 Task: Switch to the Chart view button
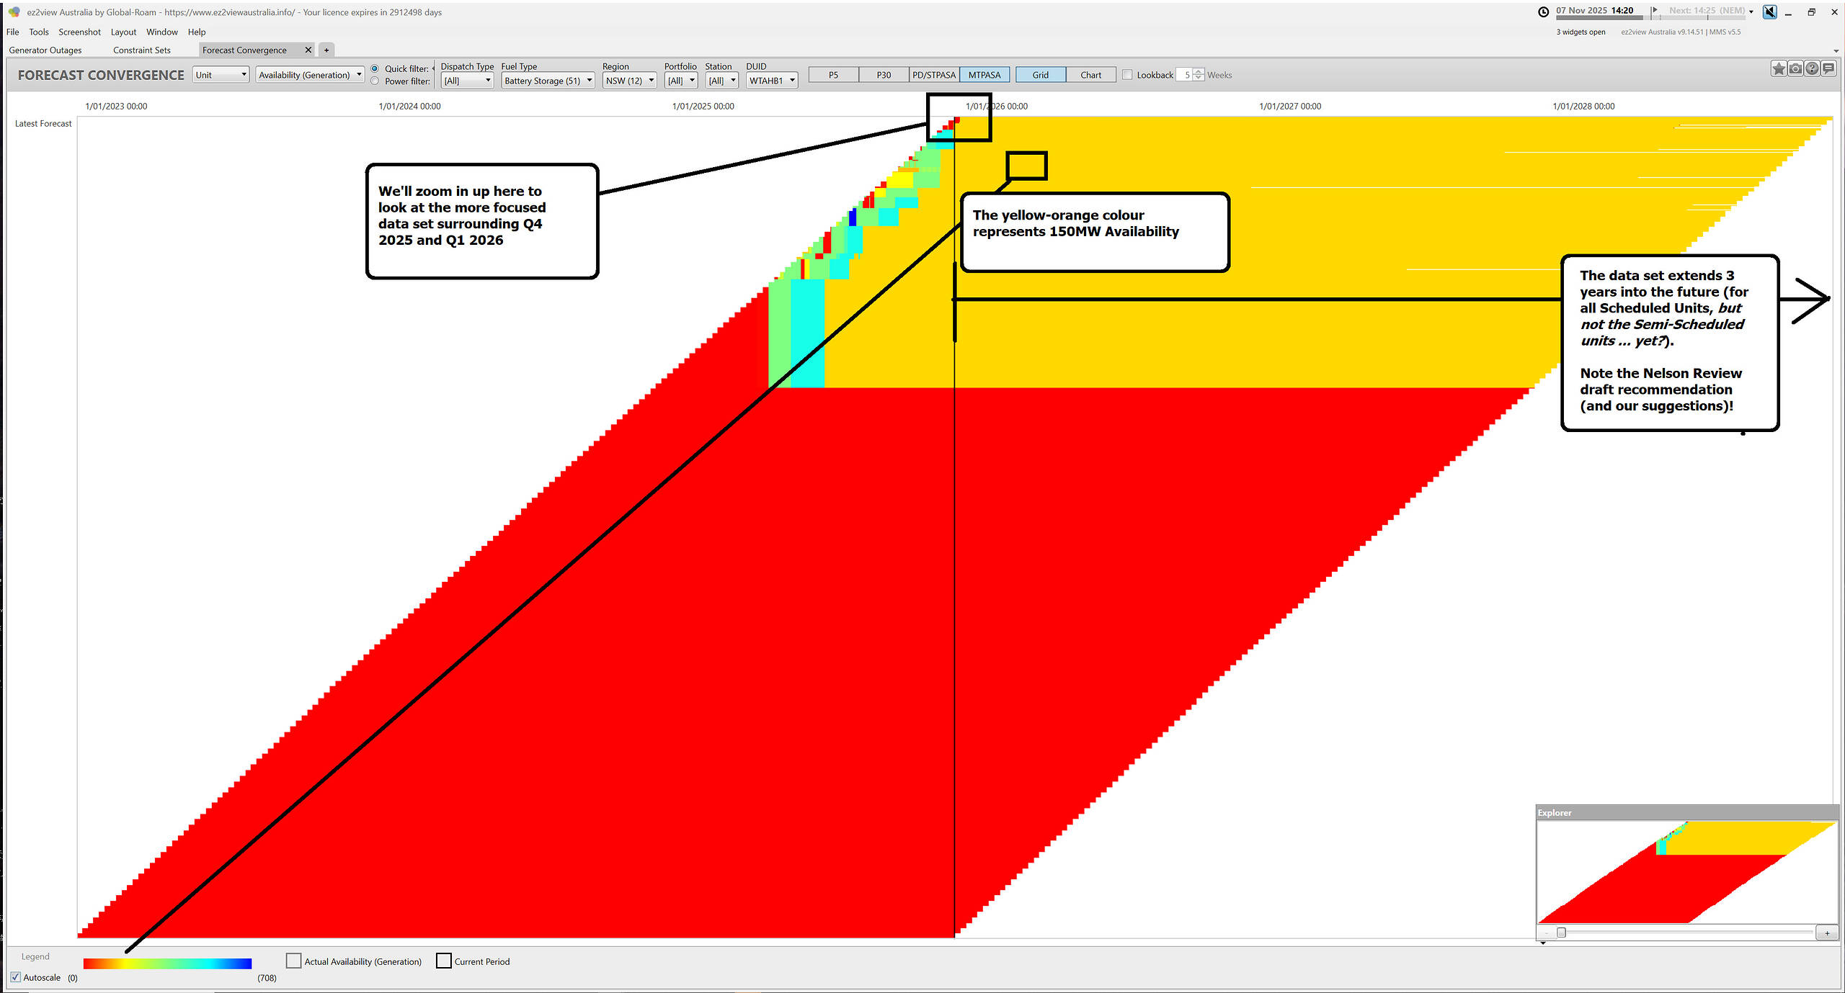[1090, 75]
